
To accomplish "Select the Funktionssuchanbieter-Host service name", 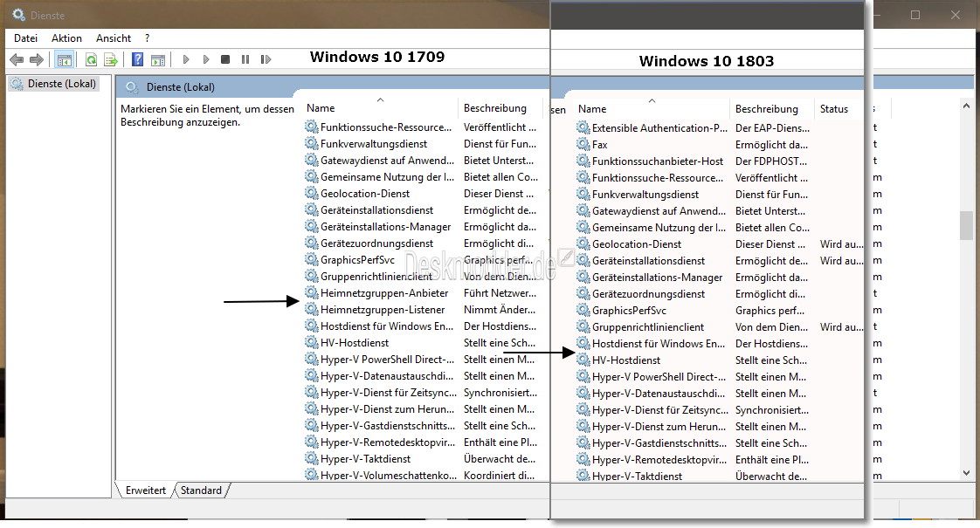I will (x=658, y=161).
